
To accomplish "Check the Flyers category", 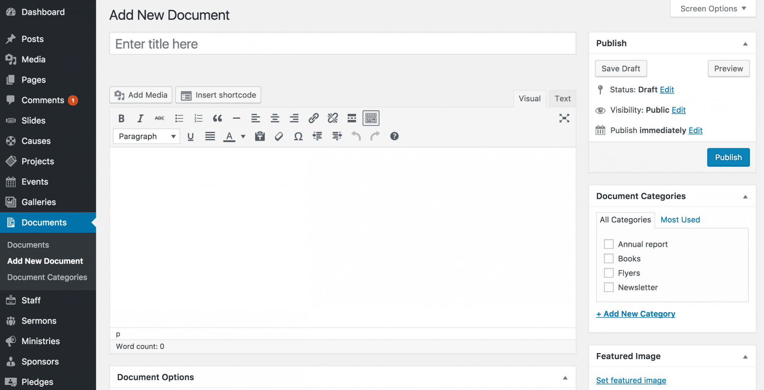I will click(609, 273).
